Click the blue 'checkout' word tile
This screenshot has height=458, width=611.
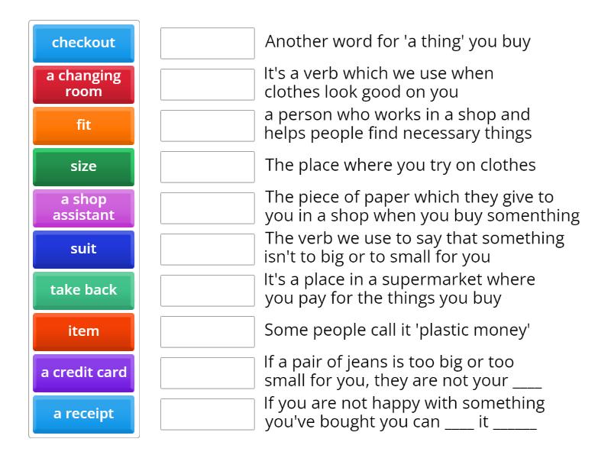tap(83, 43)
